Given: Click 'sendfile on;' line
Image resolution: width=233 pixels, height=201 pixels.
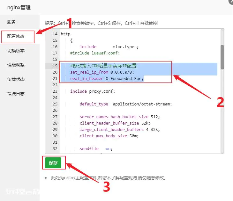Looking at the screenshot, I should pos(96,149).
